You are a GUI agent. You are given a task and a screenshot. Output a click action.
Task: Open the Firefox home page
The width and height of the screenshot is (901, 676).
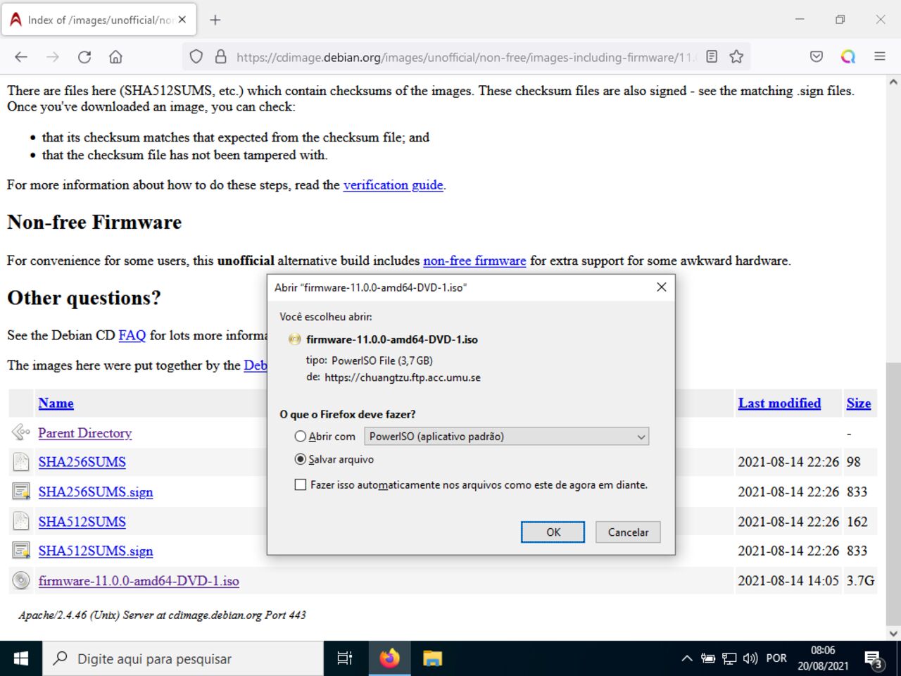tap(115, 57)
